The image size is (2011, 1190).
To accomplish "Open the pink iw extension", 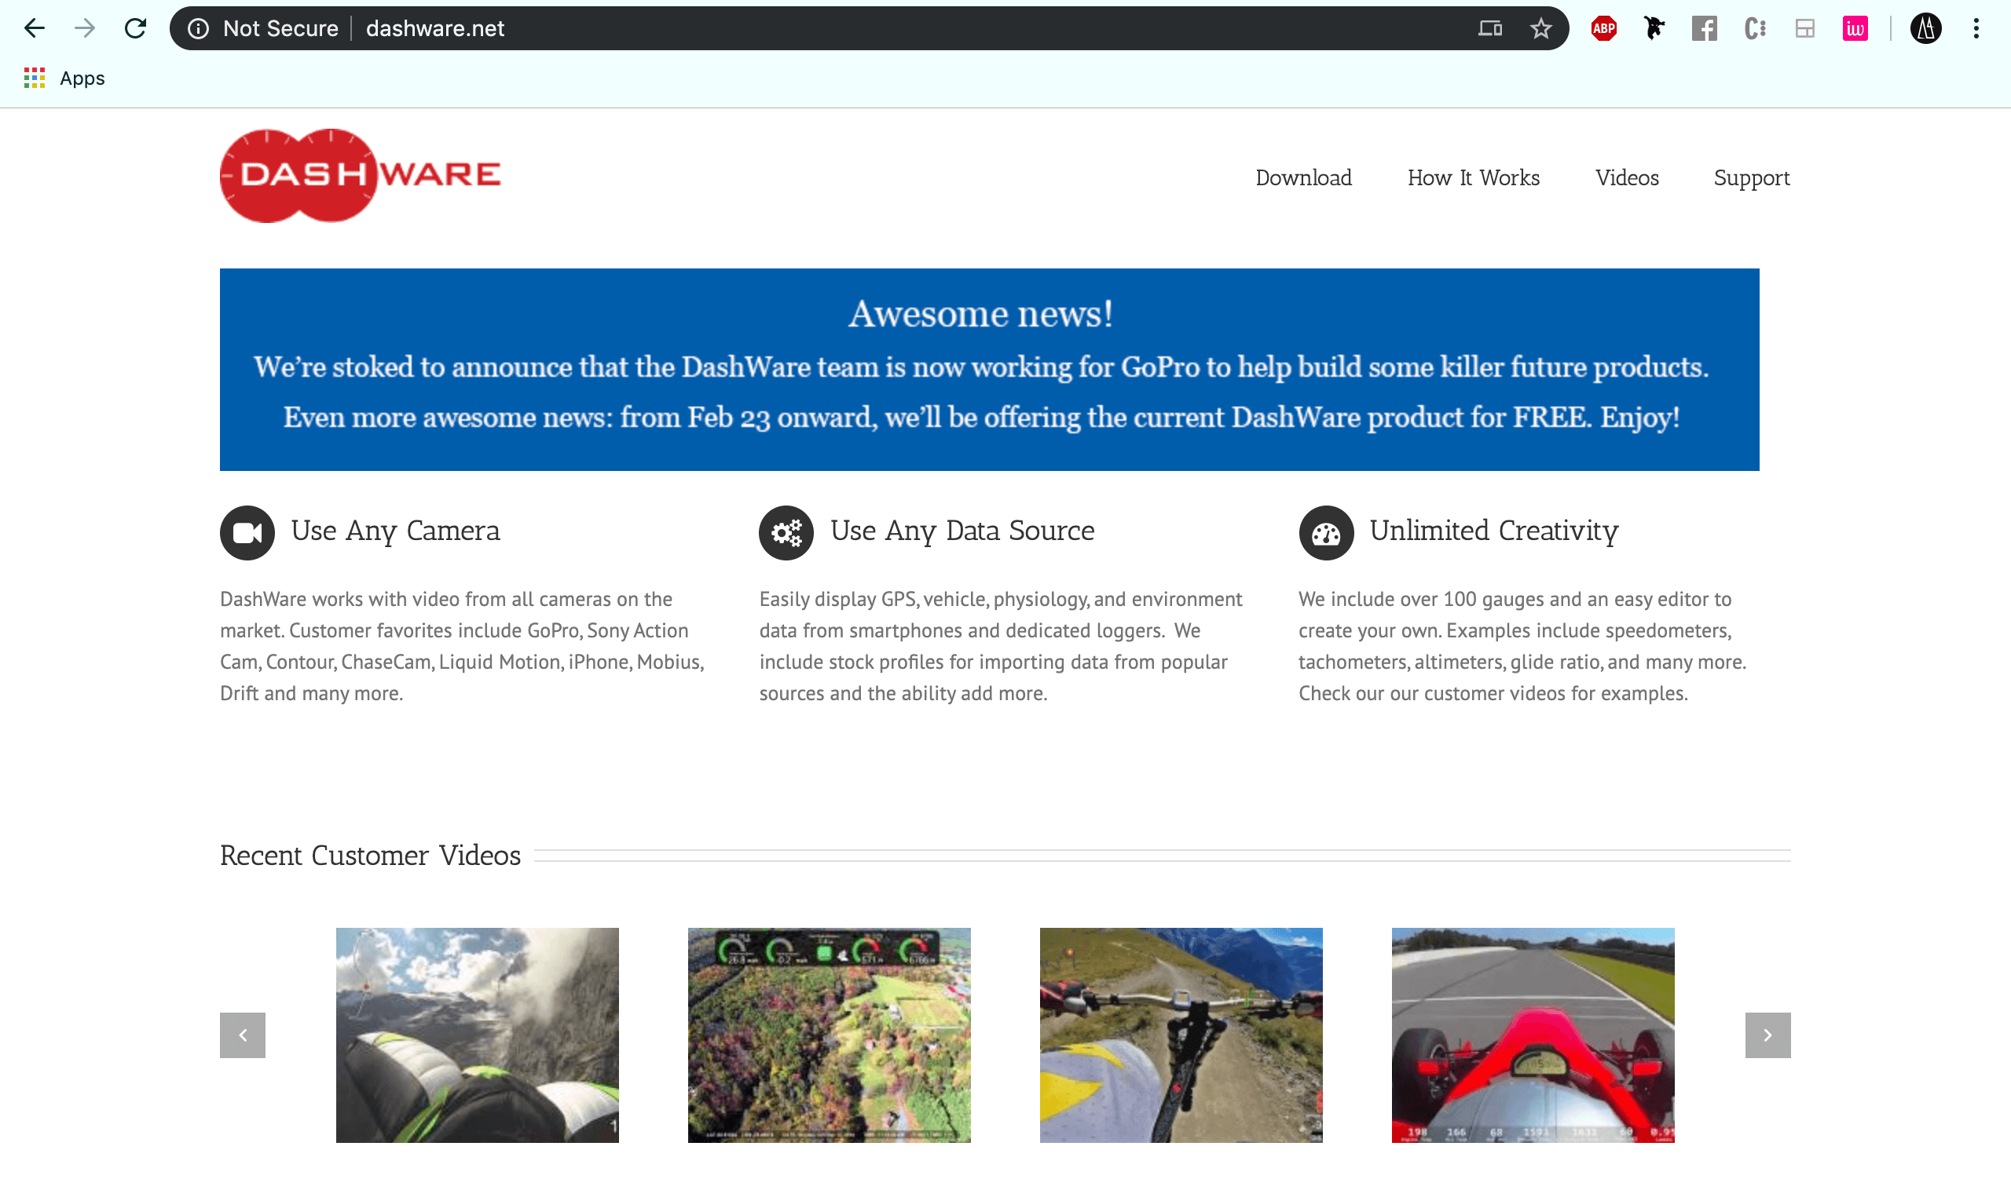I will pyautogui.click(x=1855, y=28).
